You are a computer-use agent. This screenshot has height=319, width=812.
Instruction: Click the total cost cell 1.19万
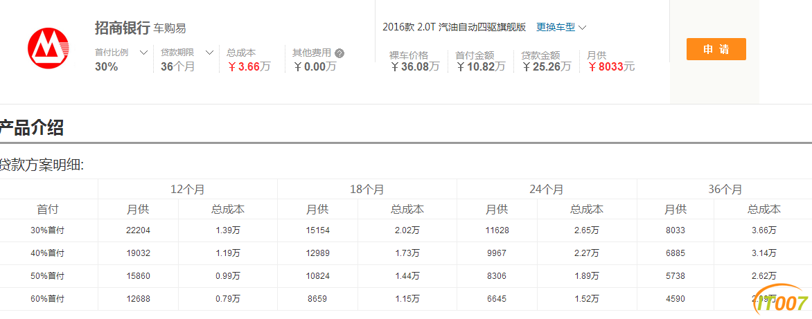tap(228, 253)
